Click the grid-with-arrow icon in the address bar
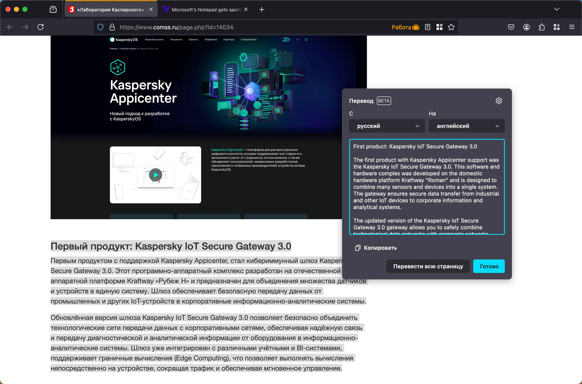Viewport: 582px width, 384px height. [x=439, y=27]
